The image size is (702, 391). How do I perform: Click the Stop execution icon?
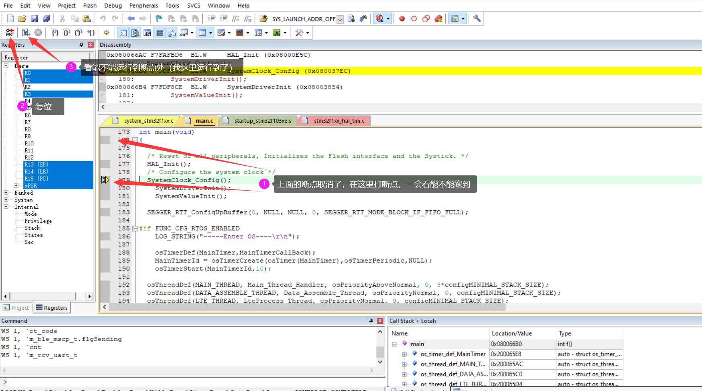tap(38, 33)
